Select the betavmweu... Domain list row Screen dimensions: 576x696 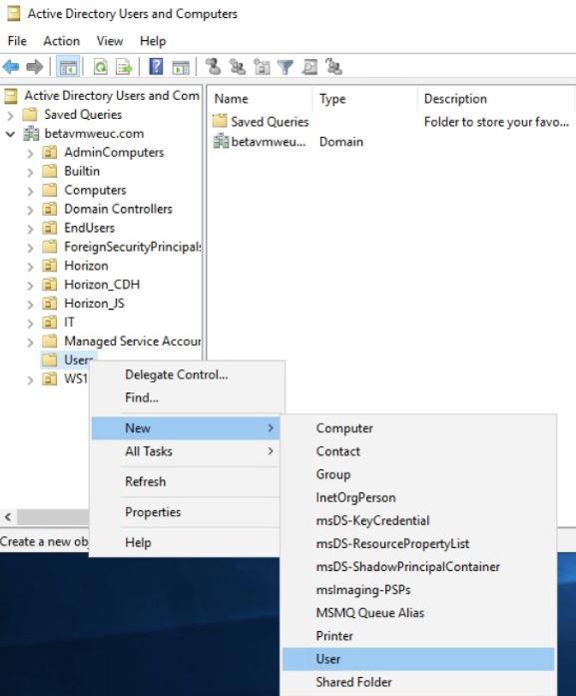(288, 142)
